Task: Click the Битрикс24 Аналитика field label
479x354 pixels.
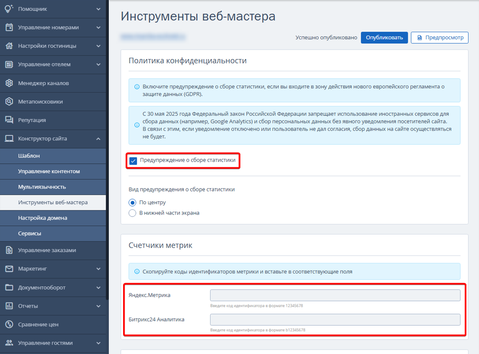Action: click(x=156, y=319)
